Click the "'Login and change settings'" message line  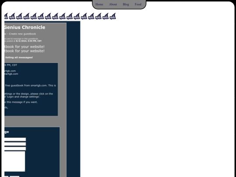(22, 97)
